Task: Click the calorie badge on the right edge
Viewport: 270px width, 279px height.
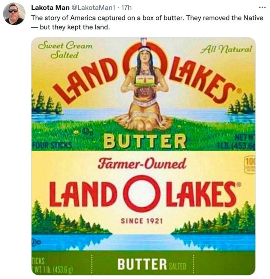Action: pos(250,165)
